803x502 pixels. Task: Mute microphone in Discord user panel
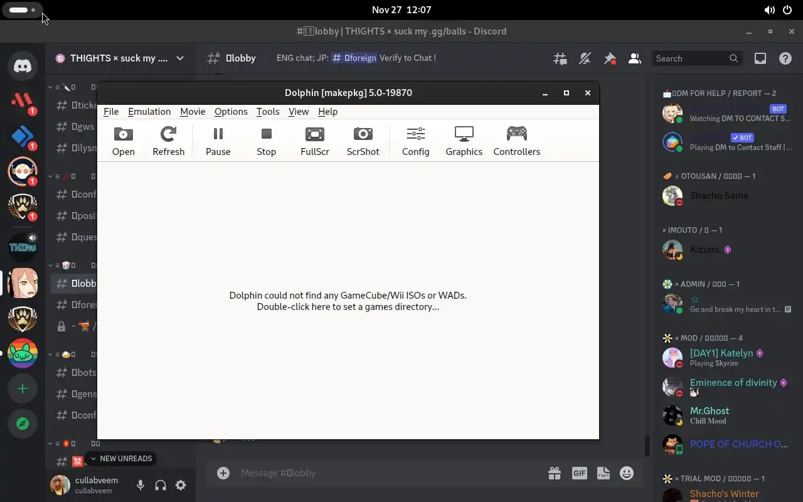pos(141,485)
